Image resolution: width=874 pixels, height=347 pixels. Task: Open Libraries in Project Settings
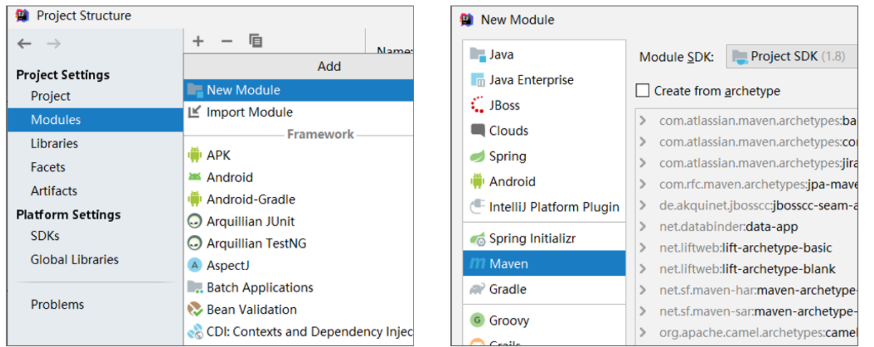click(x=54, y=144)
